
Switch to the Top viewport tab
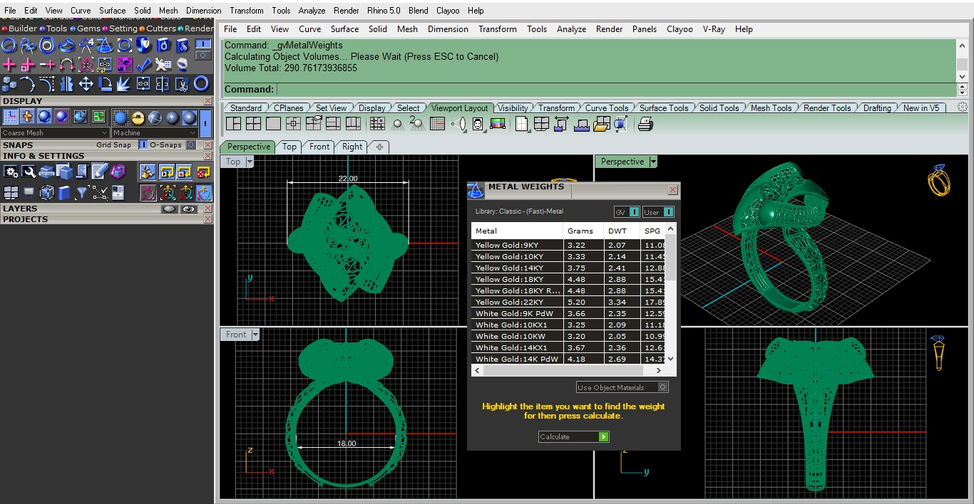pyautogui.click(x=289, y=147)
